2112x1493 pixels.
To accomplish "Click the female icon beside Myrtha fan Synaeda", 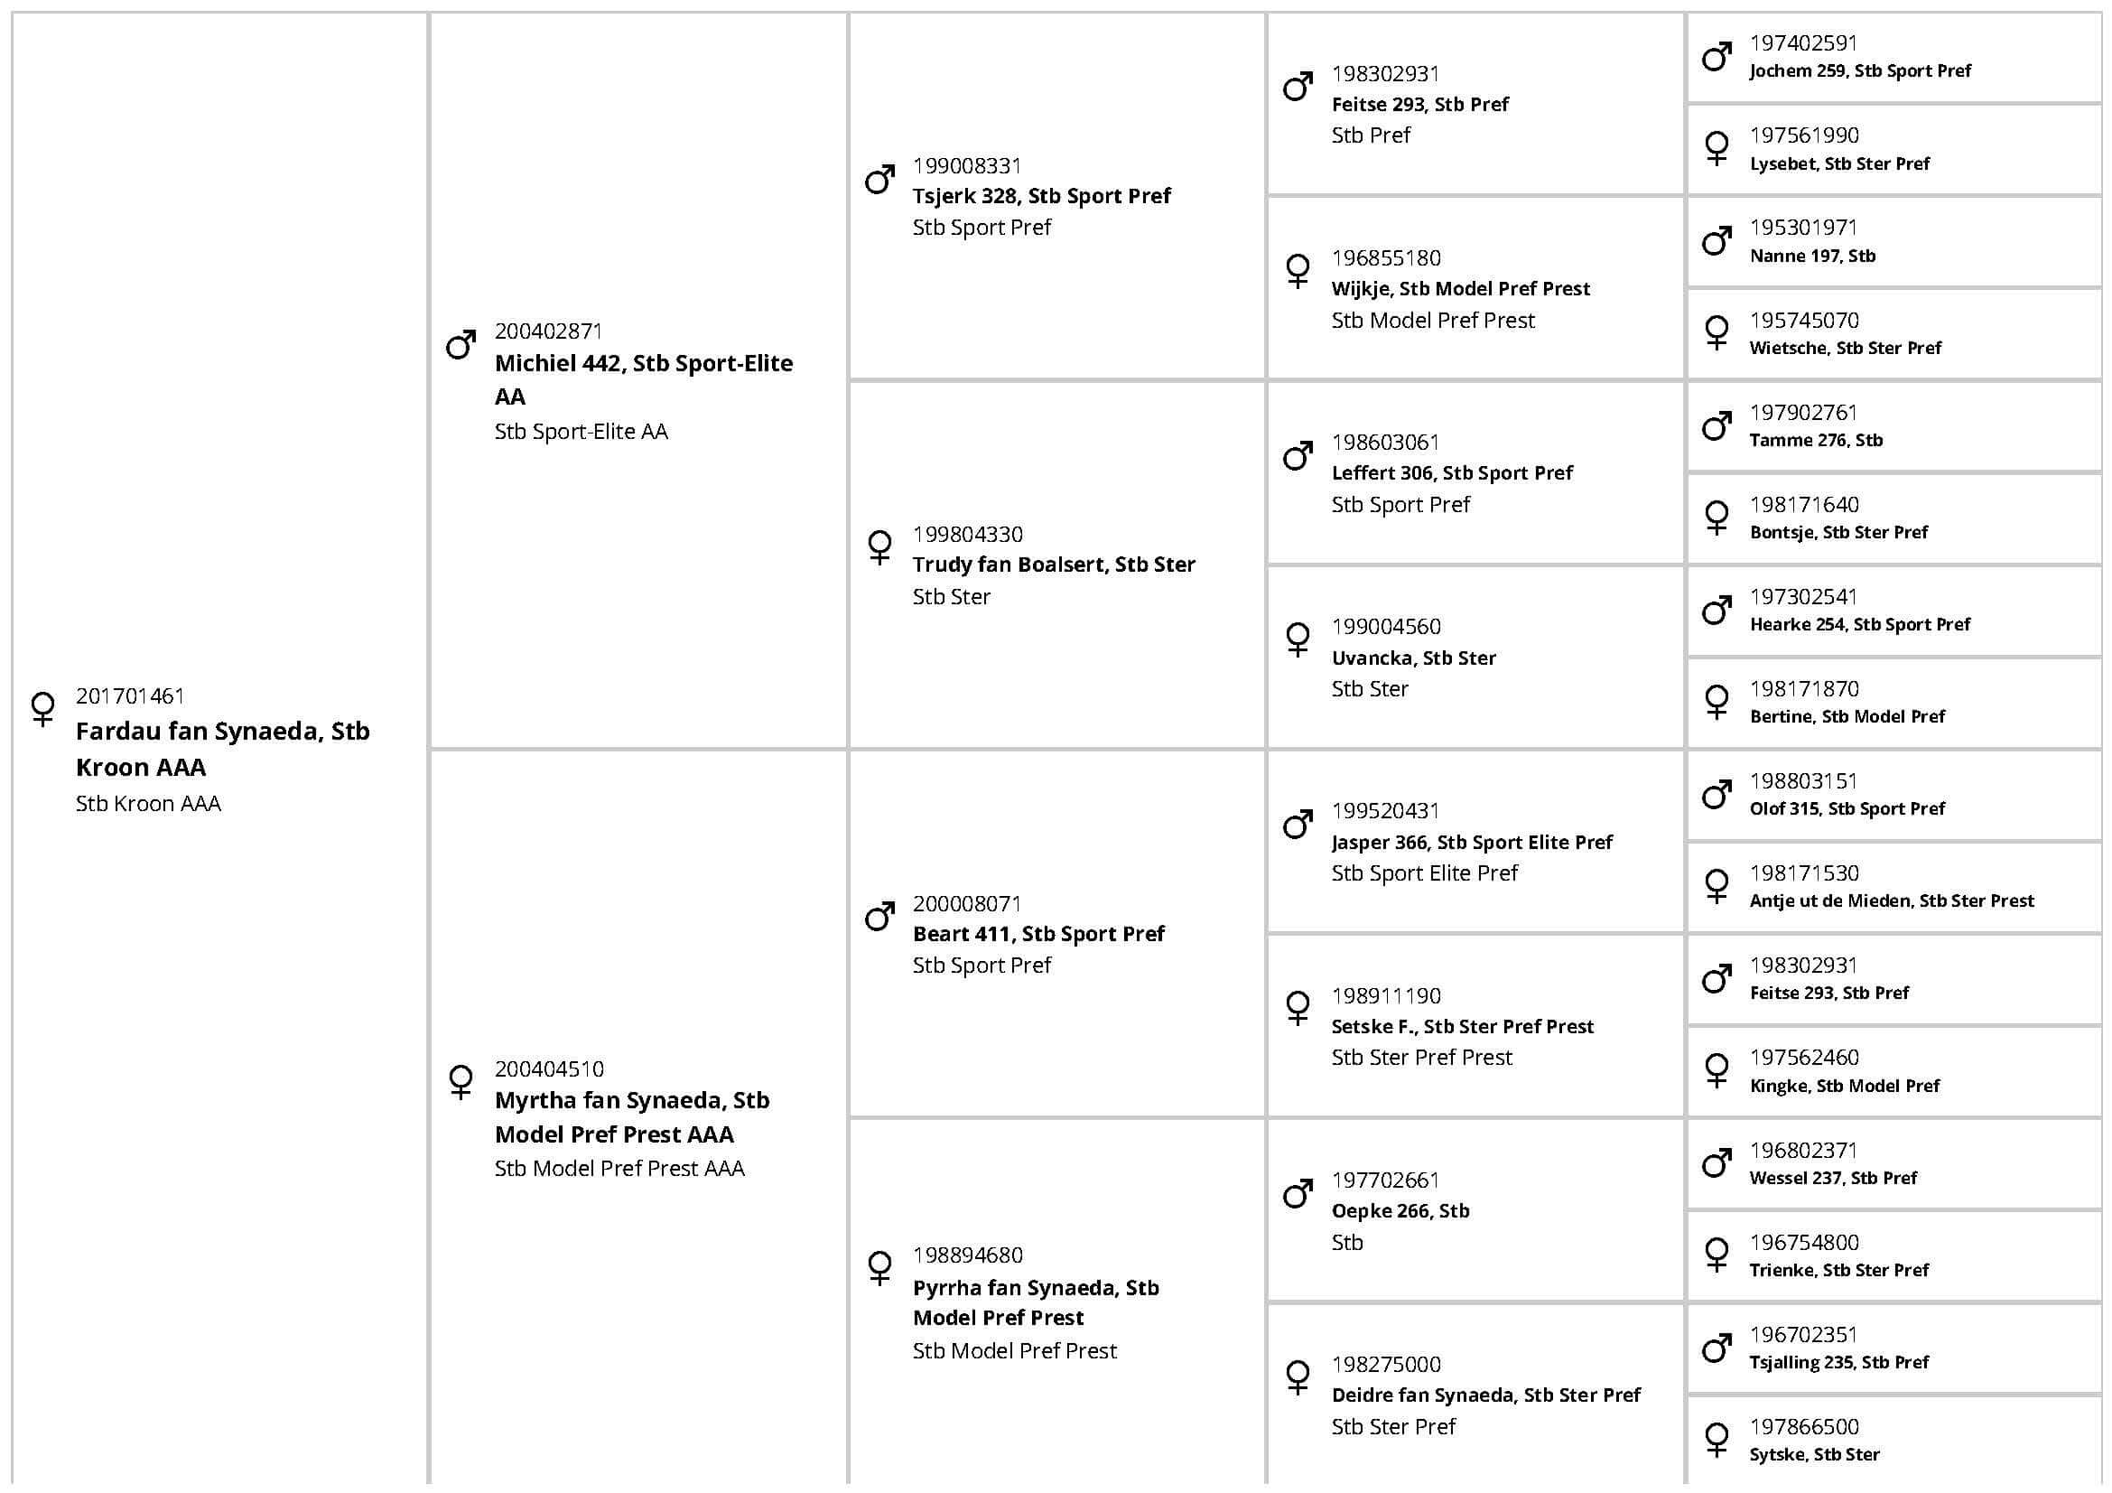I will 461,1081.
